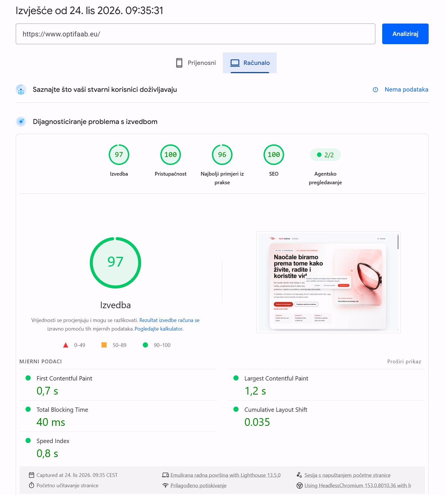Open the SEO score gauge 100

click(x=274, y=155)
